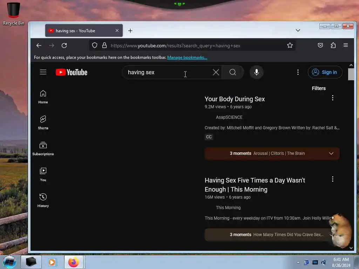View site info via the padlock icon
This screenshot has width=359, height=269.
tap(104, 45)
